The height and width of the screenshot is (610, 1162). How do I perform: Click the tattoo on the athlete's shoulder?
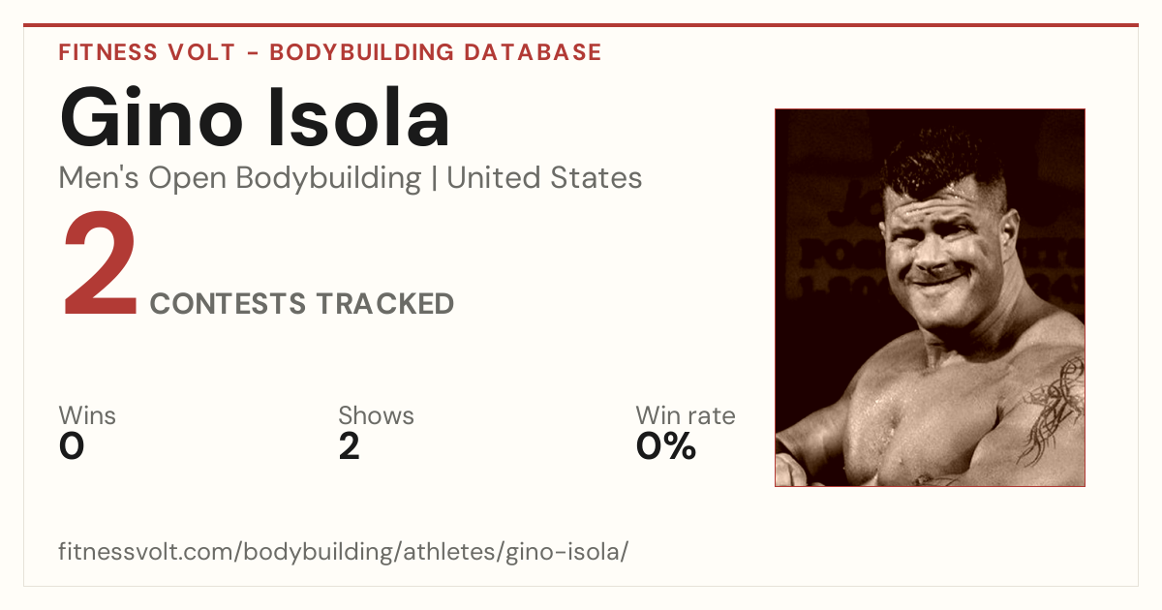point(1054,412)
